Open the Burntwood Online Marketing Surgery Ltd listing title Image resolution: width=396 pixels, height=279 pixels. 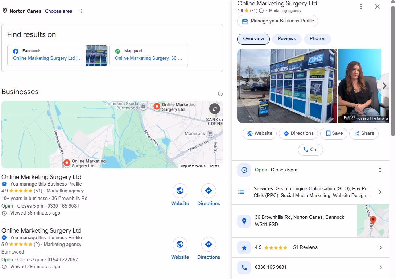pyautogui.click(x=41, y=230)
